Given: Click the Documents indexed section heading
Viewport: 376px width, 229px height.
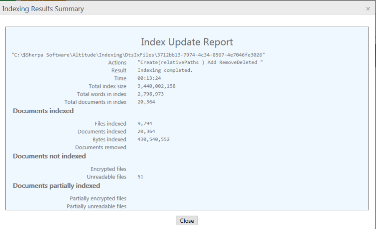Looking at the screenshot, I should tap(43, 111).
